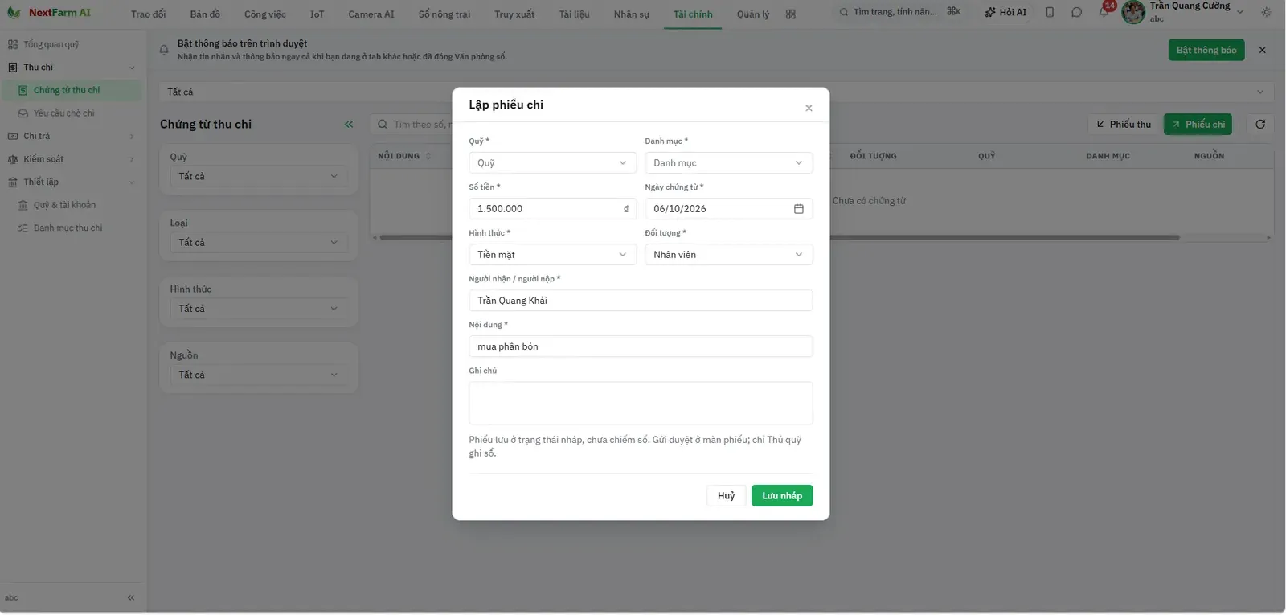Close the Lập phiếu chi dialog

tap(809, 108)
